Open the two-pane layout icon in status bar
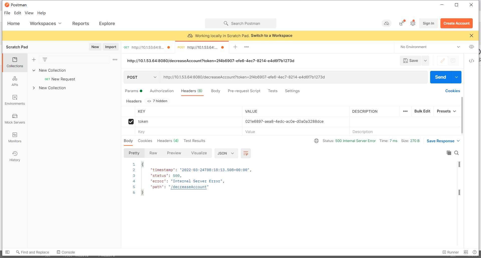Viewport: 481px width, 258px height. tap(466, 252)
